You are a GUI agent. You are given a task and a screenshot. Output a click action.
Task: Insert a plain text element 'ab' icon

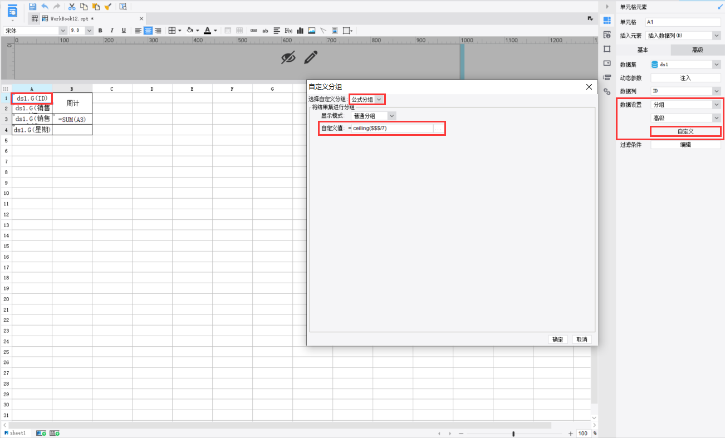(x=266, y=31)
